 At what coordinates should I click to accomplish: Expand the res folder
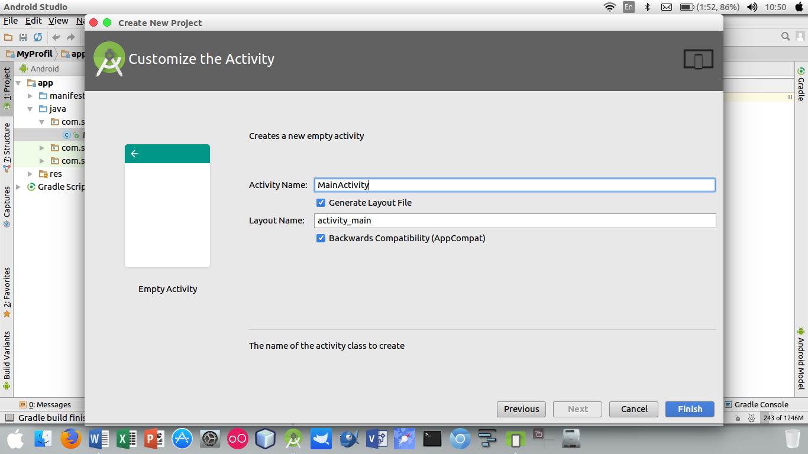coord(30,174)
